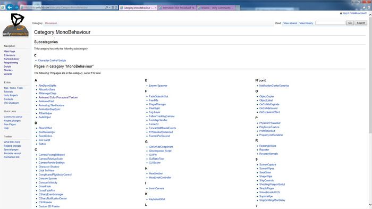372x209 pixels.
Task: Click the compatibility view icon in address bar
Action: [x=113, y=7]
